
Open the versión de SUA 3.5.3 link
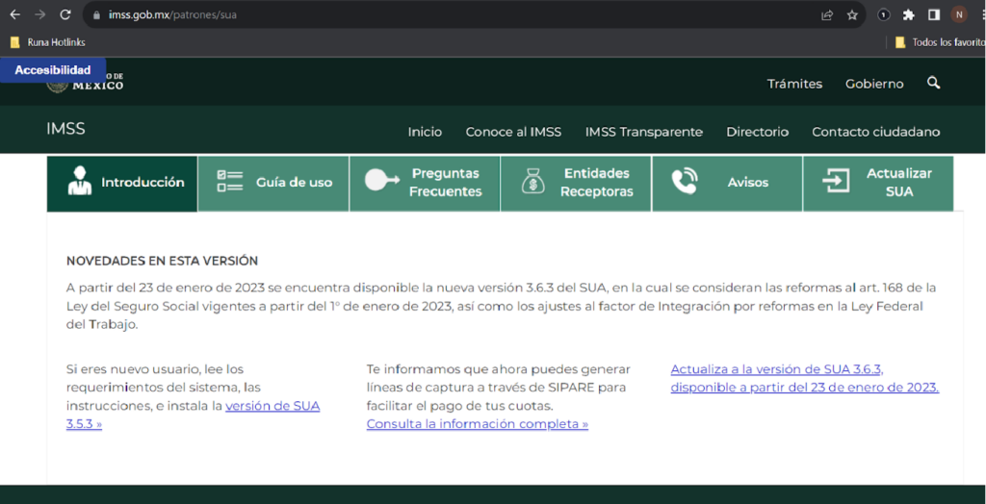pyautogui.click(x=272, y=406)
